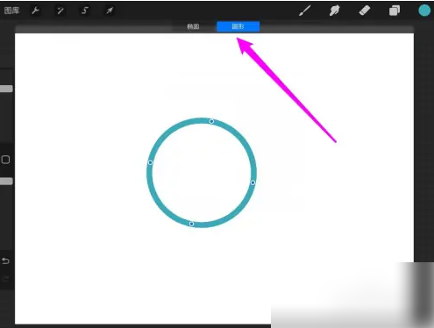Select the Eraser tool
The image size is (434, 328).
pos(365,11)
